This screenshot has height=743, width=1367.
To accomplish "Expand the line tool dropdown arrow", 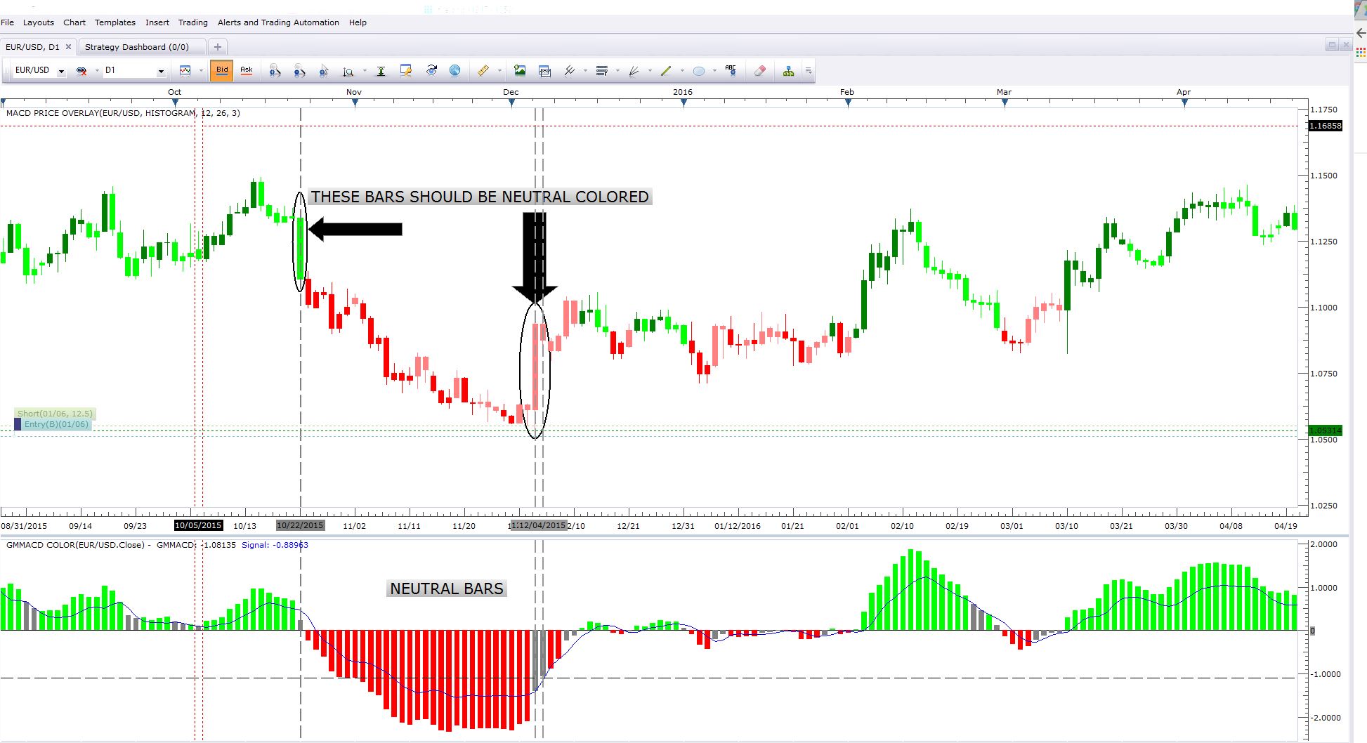I will click(x=682, y=70).
